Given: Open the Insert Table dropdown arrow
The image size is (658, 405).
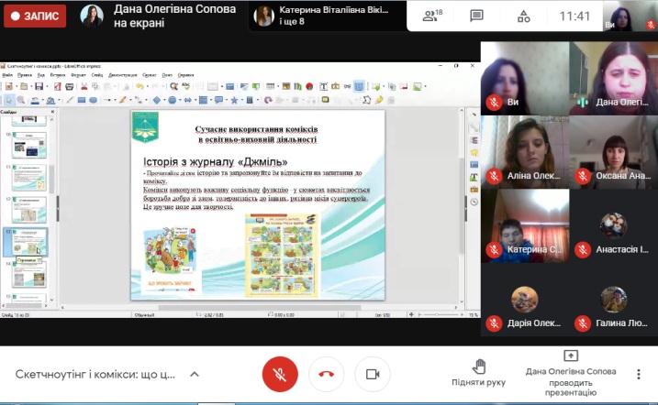Looking at the screenshot, I should coord(278,86).
